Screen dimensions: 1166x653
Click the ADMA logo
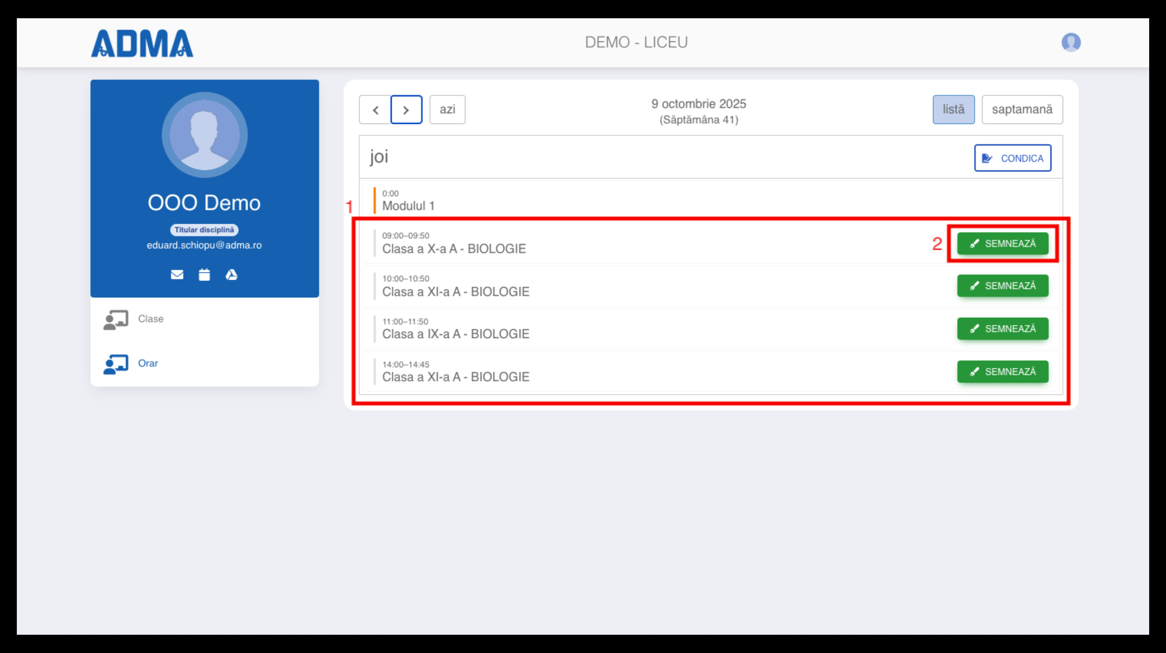[142, 43]
